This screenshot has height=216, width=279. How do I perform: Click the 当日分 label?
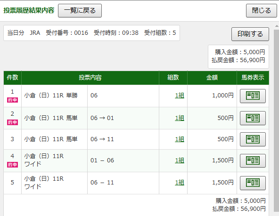(16, 33)
